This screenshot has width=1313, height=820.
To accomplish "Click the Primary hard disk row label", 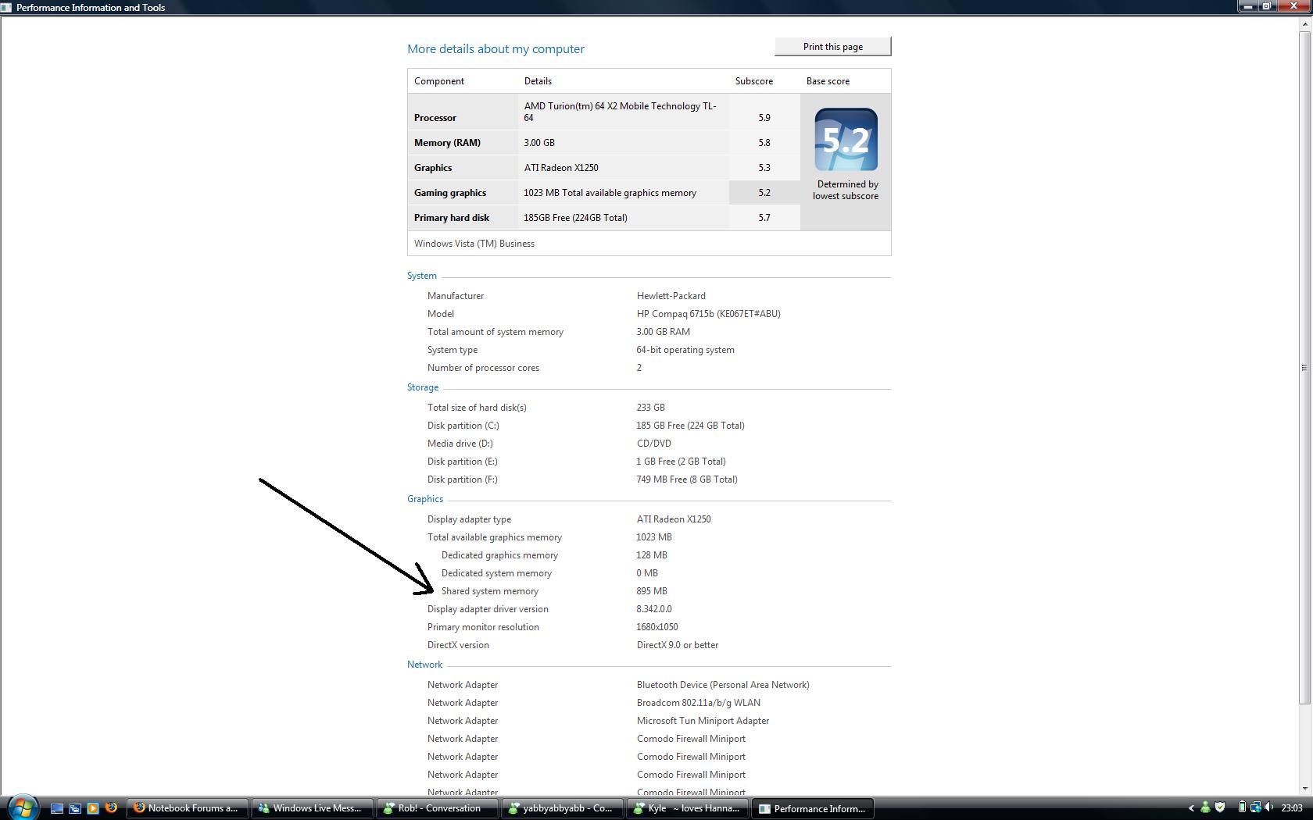I will pyautogui.click(x=452, y=218).
